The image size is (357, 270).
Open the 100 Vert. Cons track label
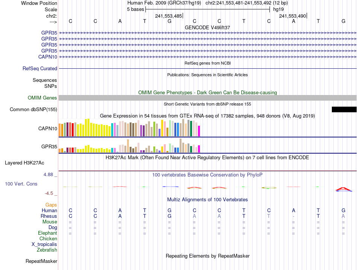point(21,184)
